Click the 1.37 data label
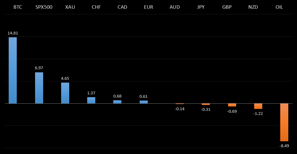This screenshot has width=297, height=154. tap(91, 93)
